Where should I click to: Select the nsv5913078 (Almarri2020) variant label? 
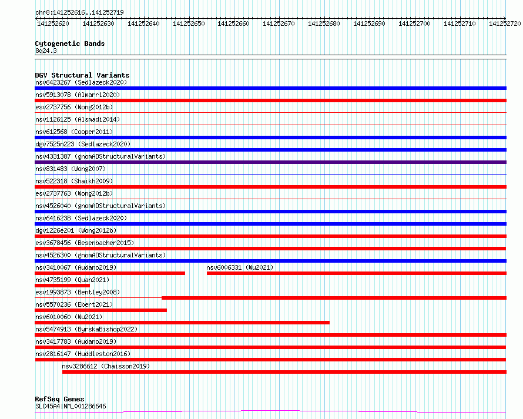tap(78, 95)
